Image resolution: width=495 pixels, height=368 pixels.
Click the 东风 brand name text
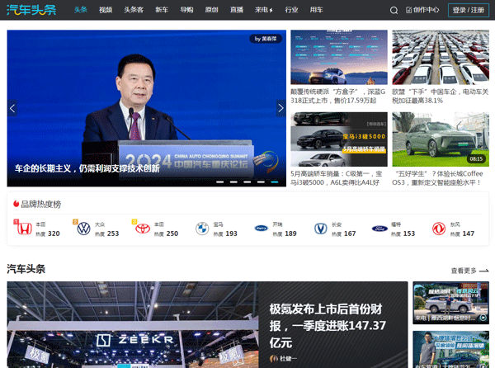455,224
